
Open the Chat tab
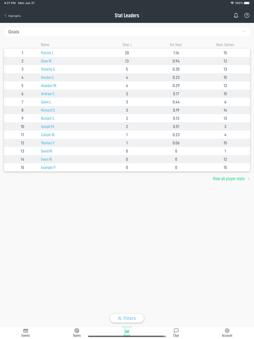pyautogui.click(x=176, y=332)
